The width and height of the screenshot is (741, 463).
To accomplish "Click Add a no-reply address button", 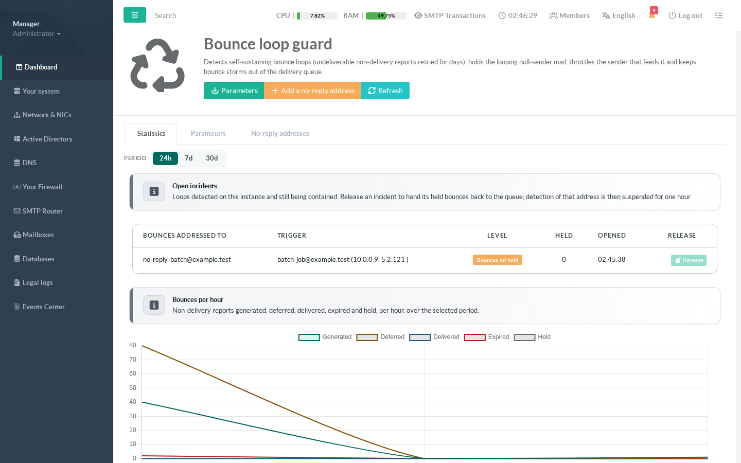I will [x=313, y=91].
